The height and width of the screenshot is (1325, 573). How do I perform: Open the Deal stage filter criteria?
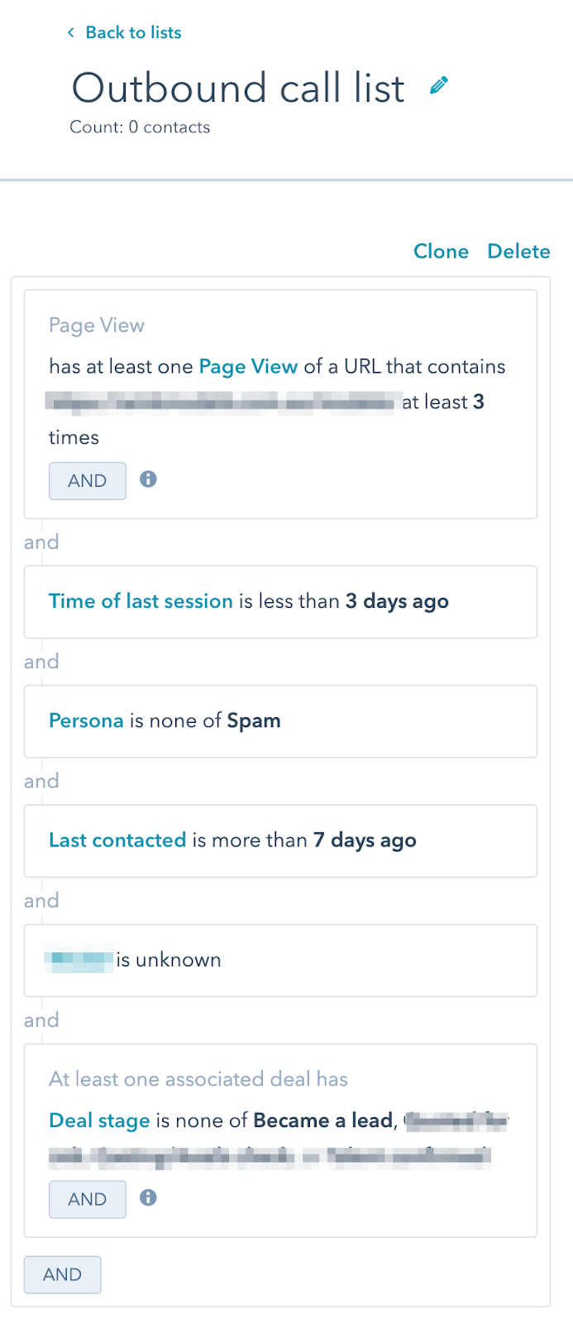click(x=98, y=1120)
